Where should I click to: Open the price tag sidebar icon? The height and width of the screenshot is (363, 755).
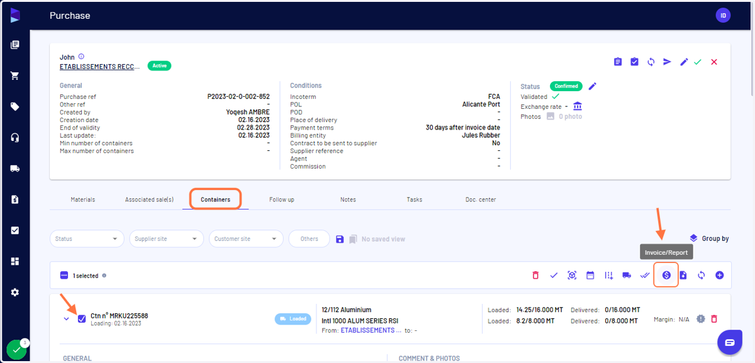15,106
